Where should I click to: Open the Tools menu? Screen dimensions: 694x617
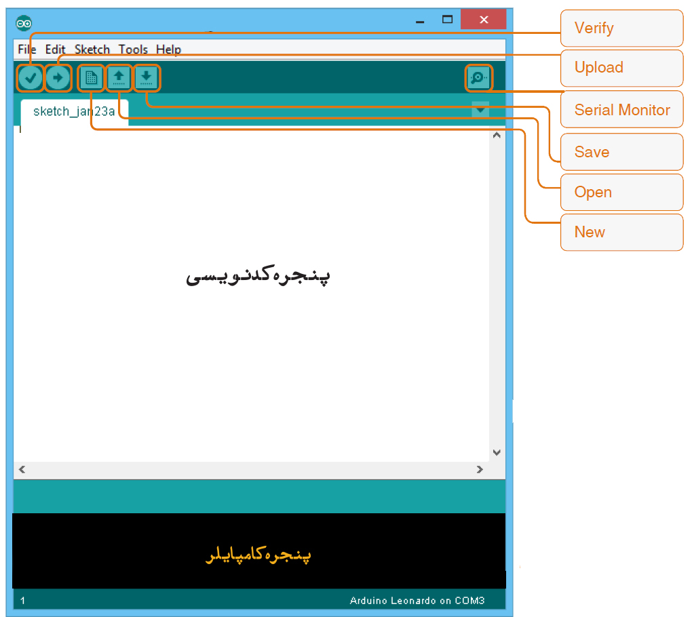pos(133,49)
